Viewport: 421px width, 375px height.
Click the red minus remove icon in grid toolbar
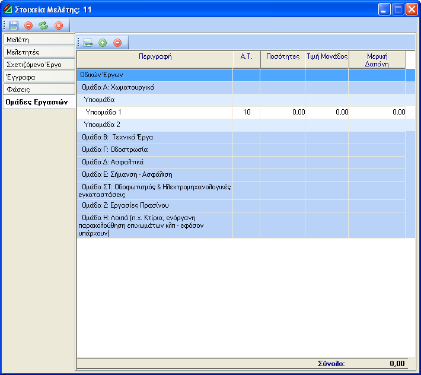tap(117, 43)
